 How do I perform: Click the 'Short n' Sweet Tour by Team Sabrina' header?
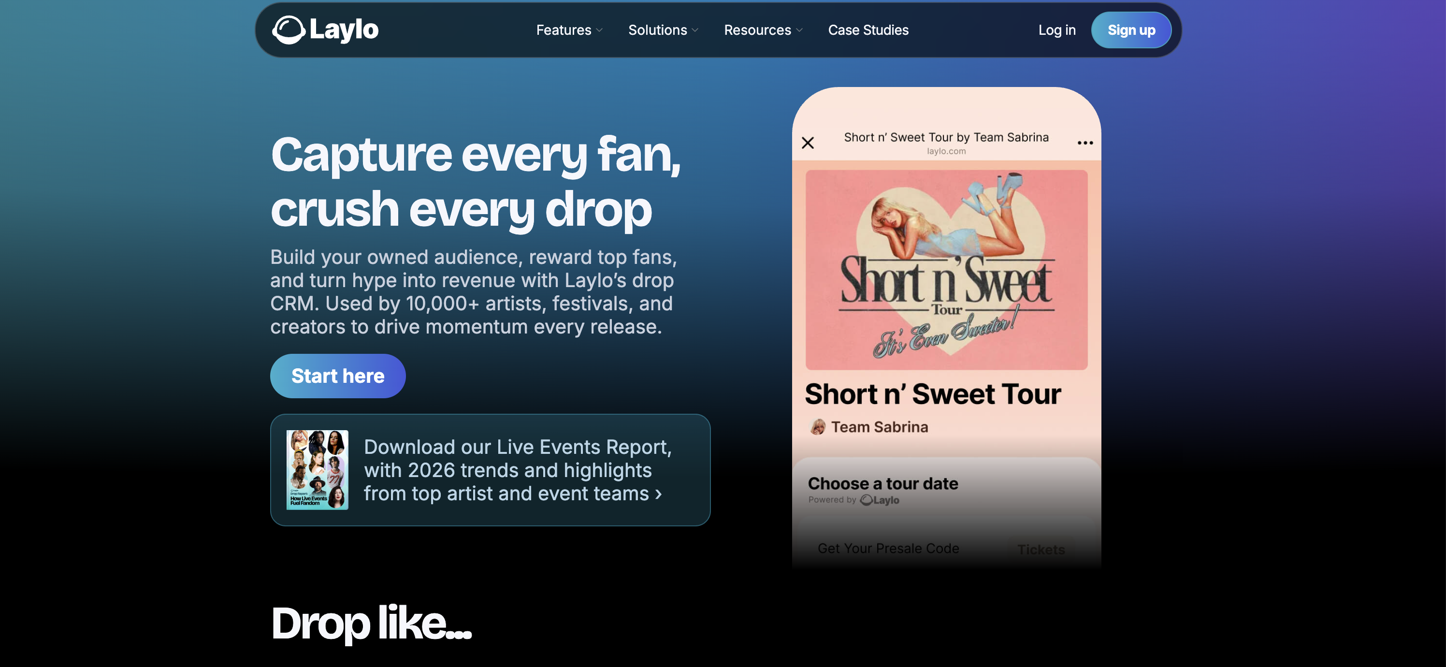(946, 137)
